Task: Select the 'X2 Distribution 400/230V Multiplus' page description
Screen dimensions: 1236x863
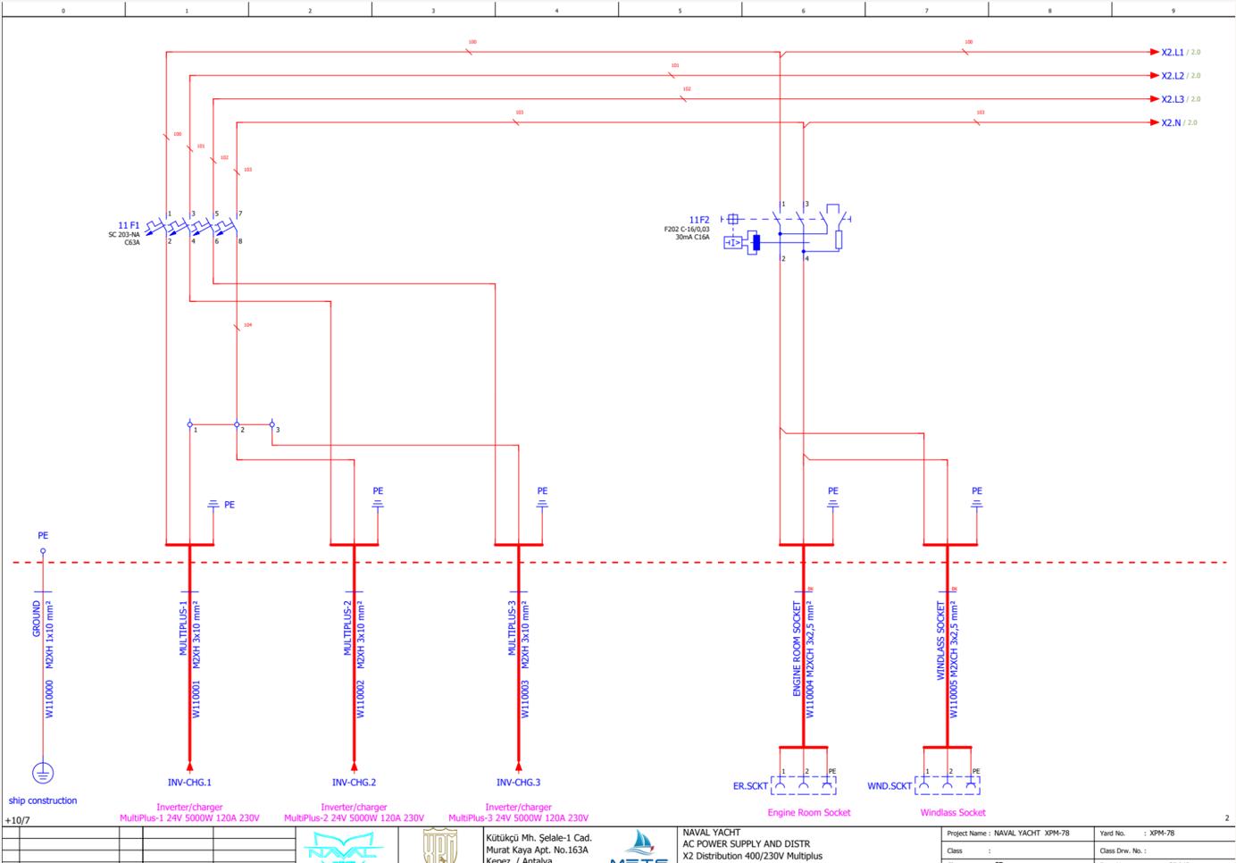Action: (x=752, y=856)
